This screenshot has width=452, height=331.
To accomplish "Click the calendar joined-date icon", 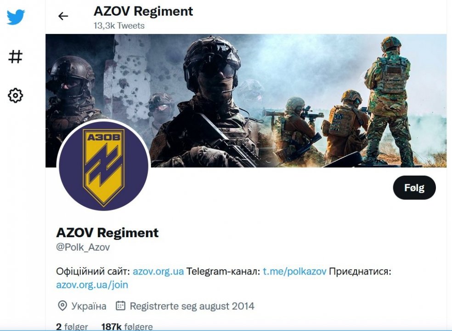I will 120,306.
